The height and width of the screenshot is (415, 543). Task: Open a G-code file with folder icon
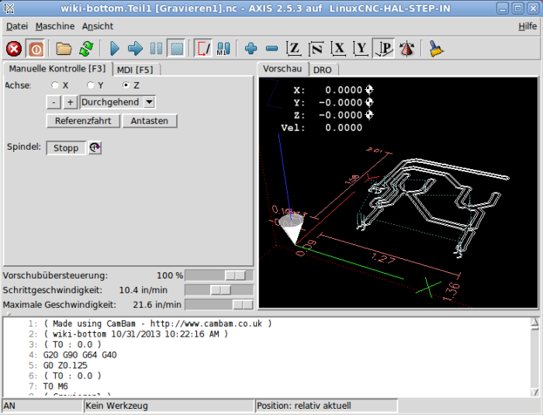64,49
